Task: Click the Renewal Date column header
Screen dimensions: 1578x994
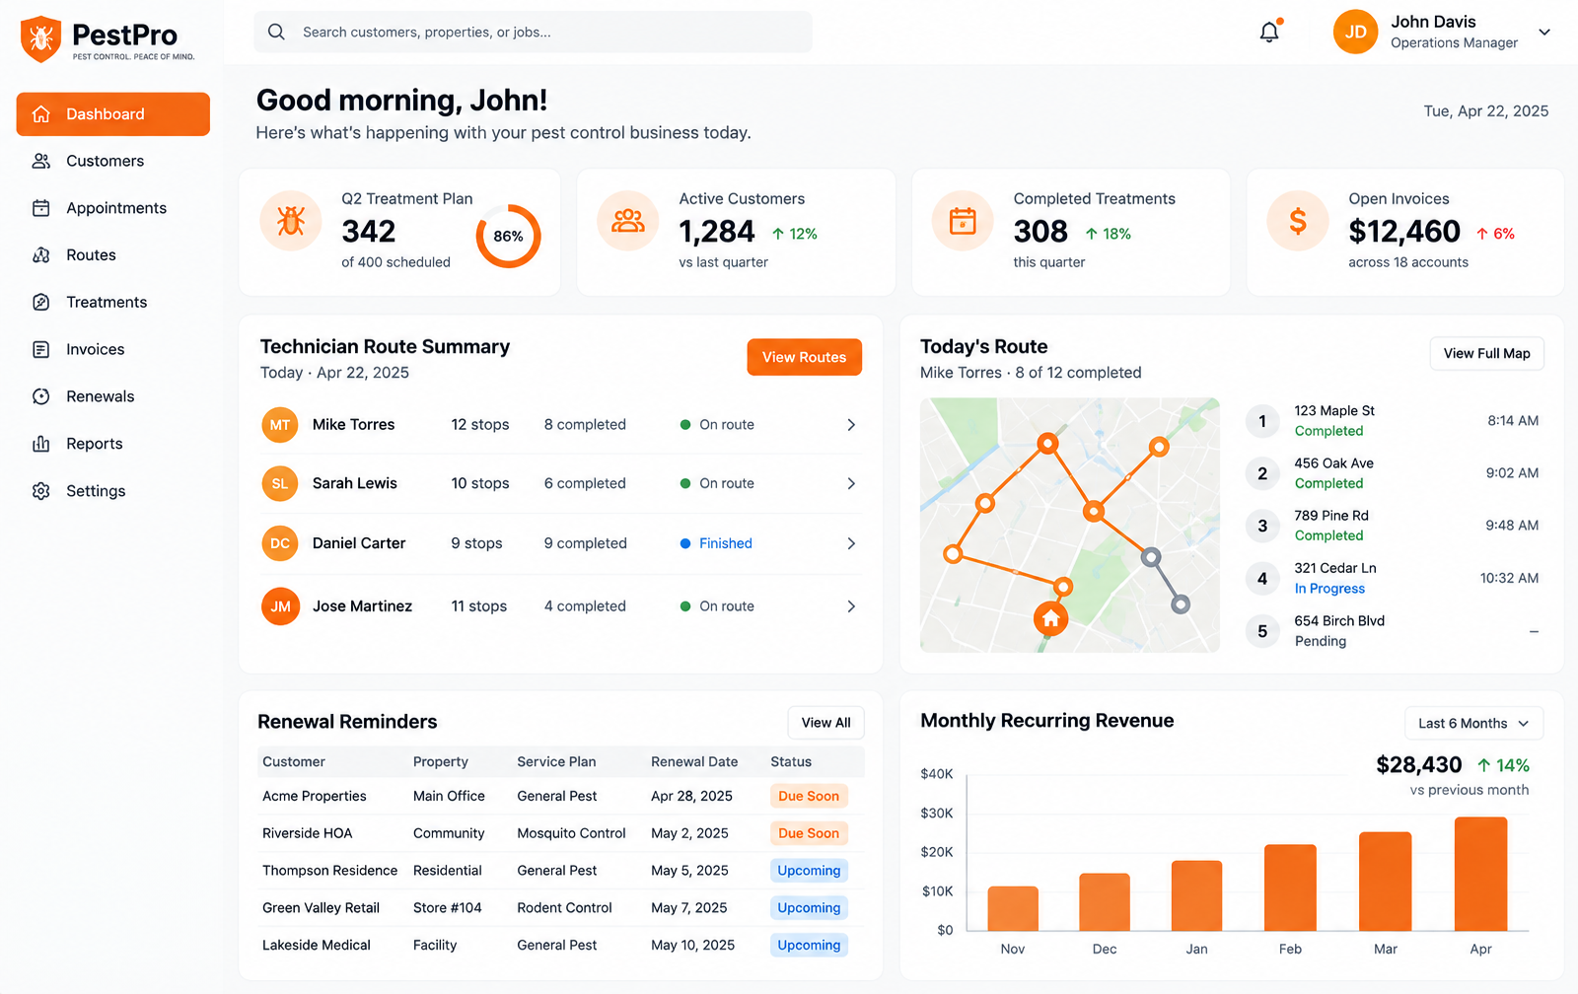Action: coord(694,762)
